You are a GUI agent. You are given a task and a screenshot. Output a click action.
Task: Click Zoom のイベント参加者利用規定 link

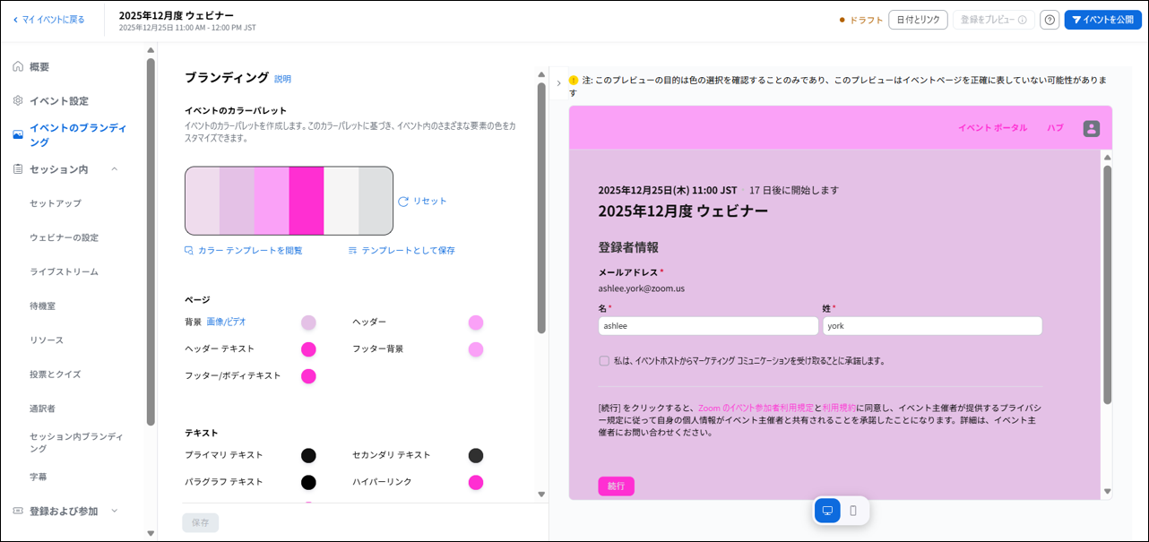[756, 407]
